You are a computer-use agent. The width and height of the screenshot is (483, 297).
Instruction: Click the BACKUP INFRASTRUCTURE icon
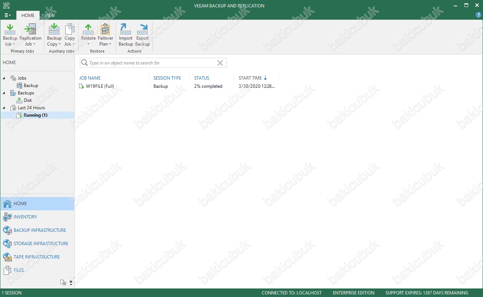click(7, 230)
